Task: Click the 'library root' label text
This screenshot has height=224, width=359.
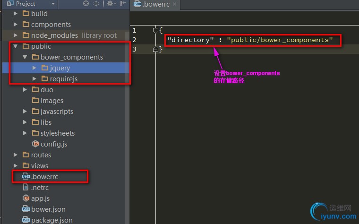Action: coord(99,35)
